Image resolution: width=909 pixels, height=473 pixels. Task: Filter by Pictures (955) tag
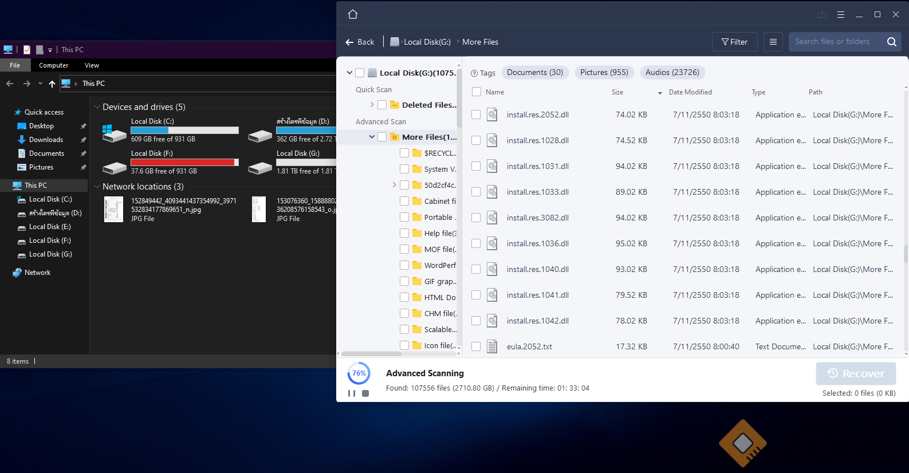click(x=604, y=72)
